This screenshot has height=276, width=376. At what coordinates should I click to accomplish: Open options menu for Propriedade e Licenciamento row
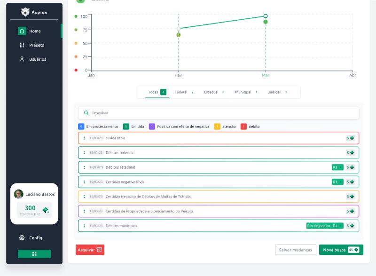84,211
